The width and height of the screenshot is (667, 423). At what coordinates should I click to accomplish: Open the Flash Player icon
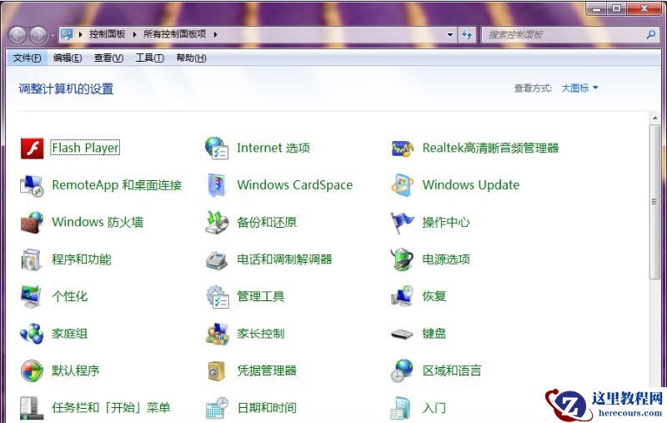coord(32,149)
